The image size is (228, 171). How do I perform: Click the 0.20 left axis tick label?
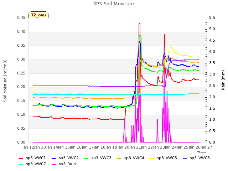[21, 87]
